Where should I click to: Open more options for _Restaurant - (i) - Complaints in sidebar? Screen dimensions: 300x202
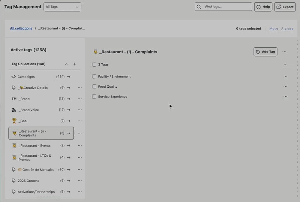point(80,133)
